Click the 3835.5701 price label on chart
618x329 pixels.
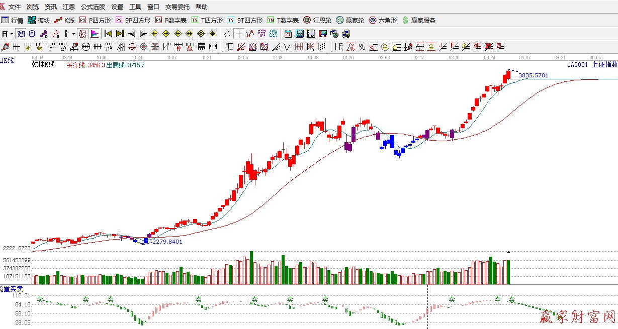coord(533,75)
